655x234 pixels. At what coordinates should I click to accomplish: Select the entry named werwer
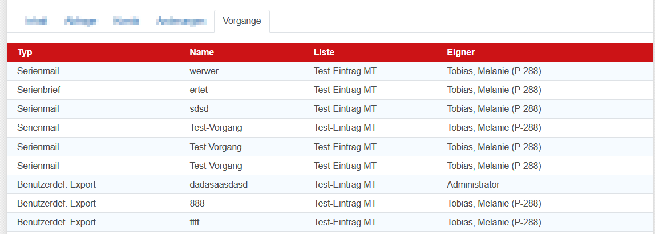204,71
